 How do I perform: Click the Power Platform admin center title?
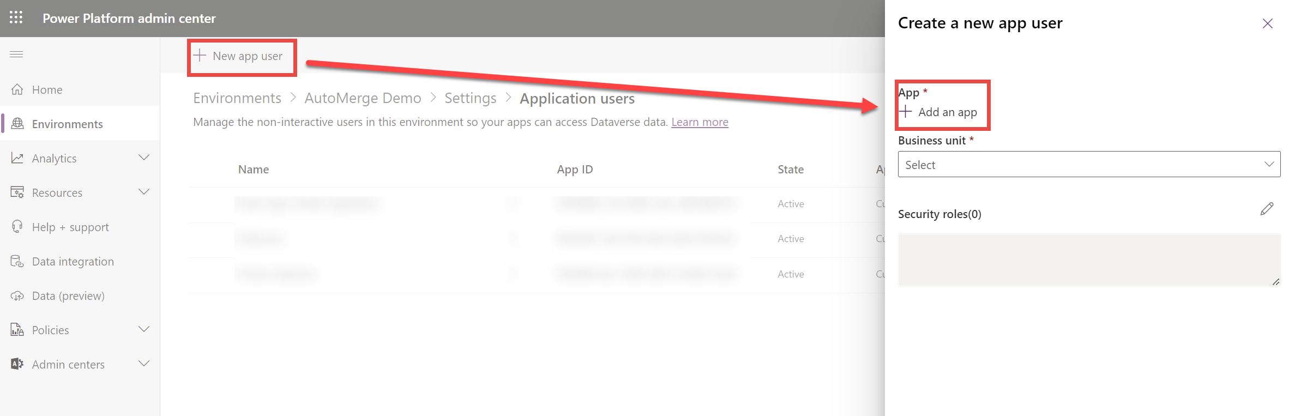129,19
